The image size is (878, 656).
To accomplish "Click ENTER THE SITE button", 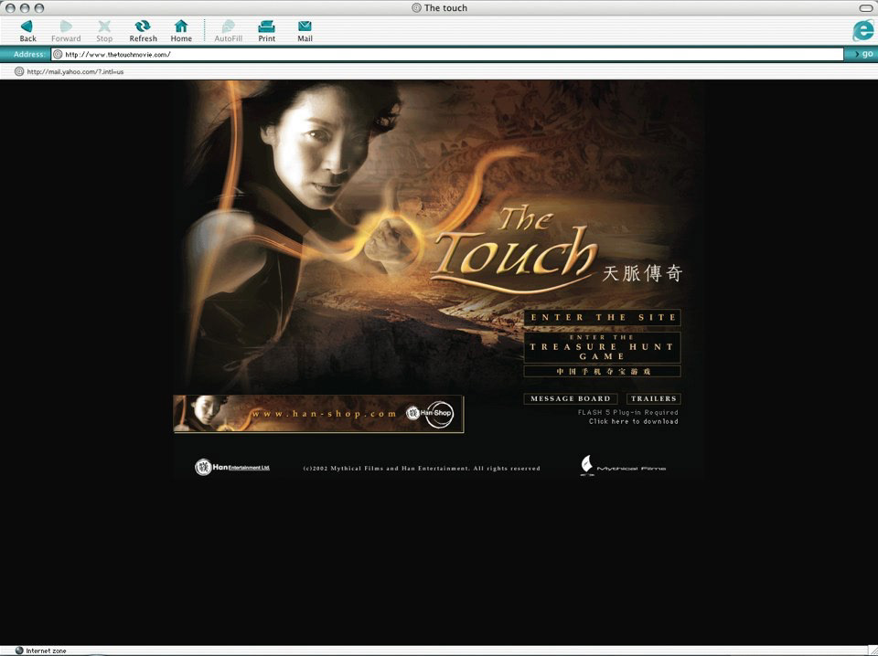I will coord(602,317).
